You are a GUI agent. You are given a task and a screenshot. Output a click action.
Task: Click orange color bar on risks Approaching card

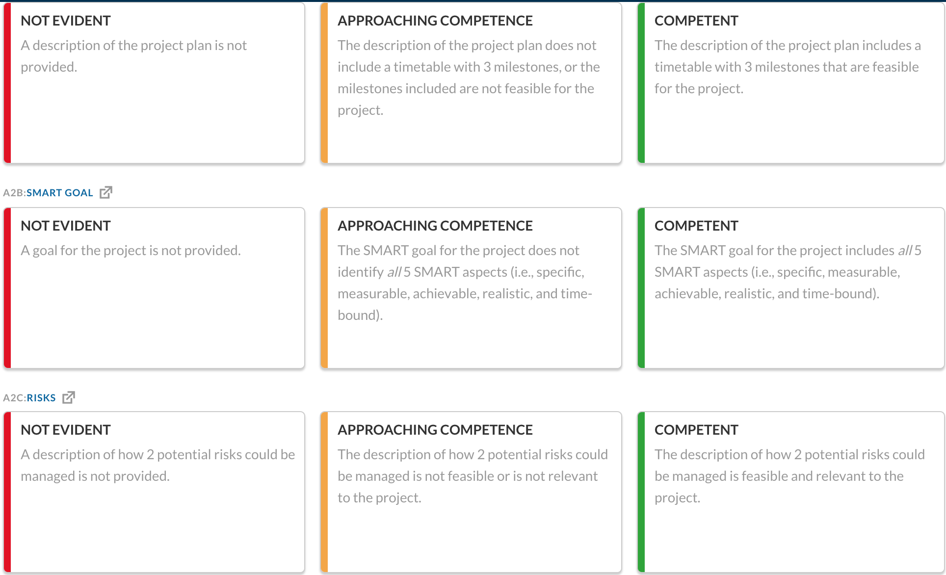point(324,492)
